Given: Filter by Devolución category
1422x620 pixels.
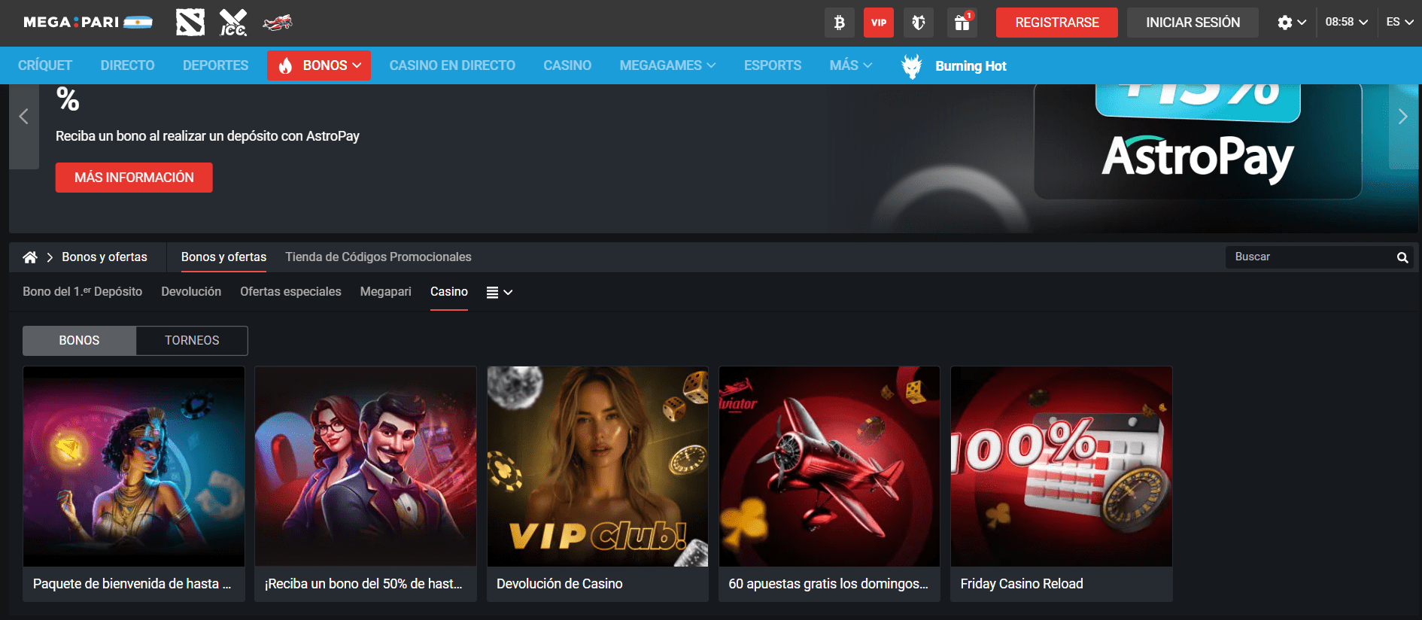Looking at the screenshot, I should [191, 292].
